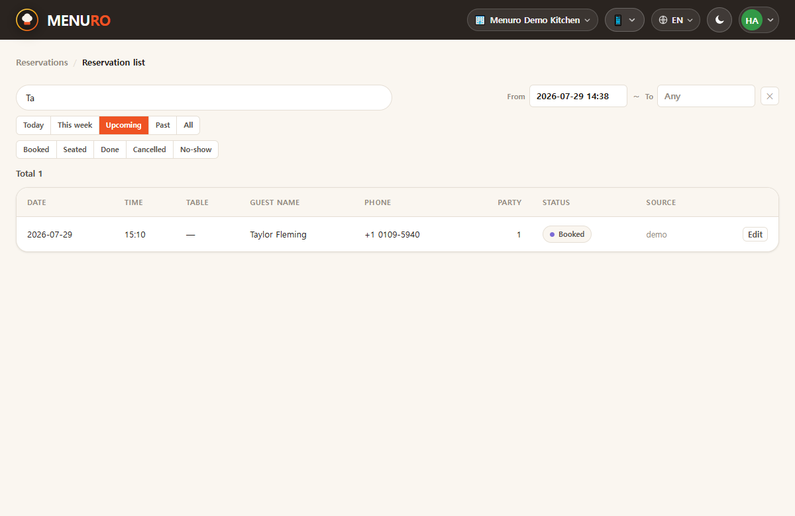Click the date cell 2026-07-29
This screenshot has width=795, height=516.
point(50,234)
